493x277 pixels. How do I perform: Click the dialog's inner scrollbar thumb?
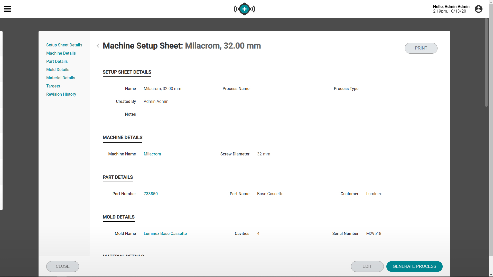tap(486, 62)
